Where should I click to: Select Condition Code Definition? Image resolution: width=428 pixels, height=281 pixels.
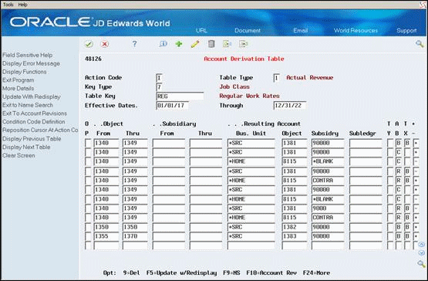34,122
